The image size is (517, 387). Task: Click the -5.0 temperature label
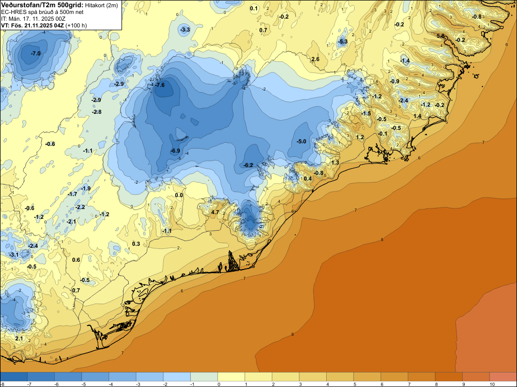point(301,142)
